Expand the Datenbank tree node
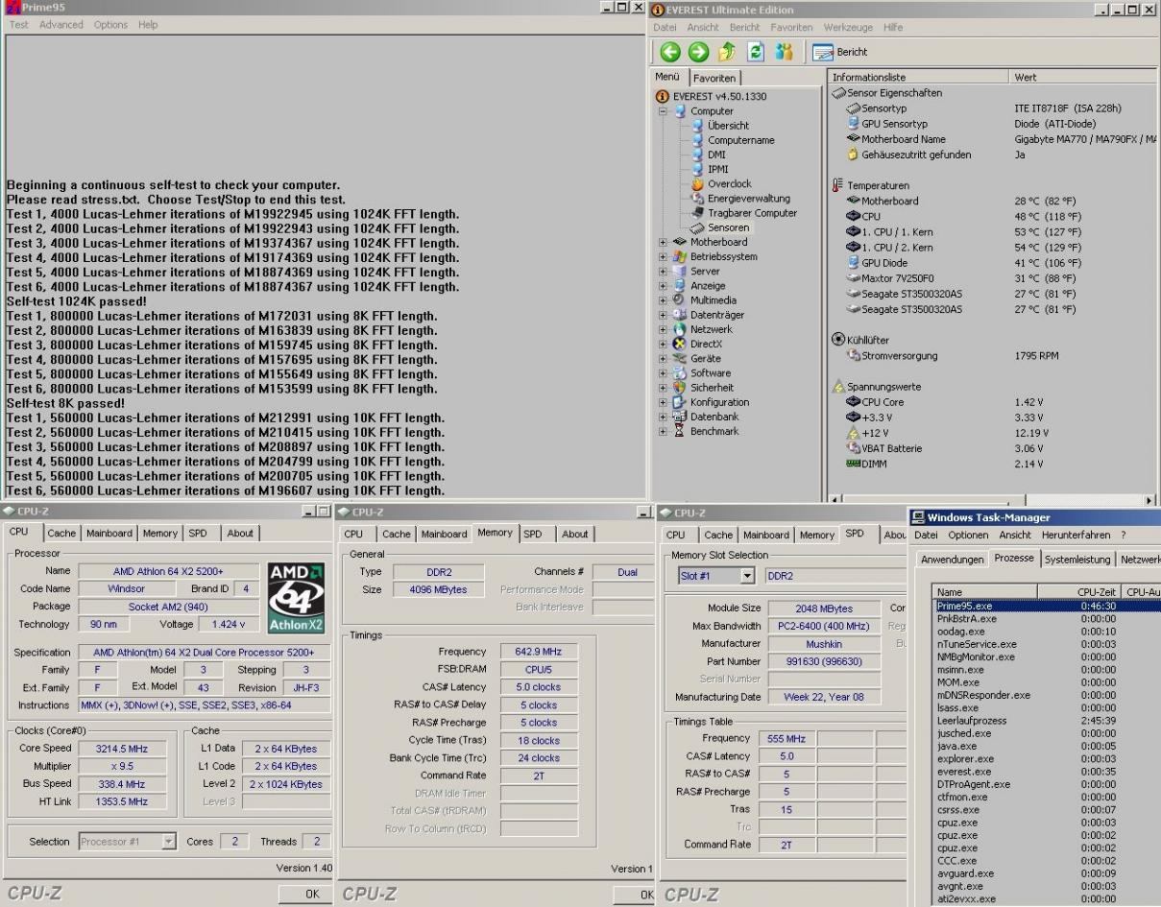The image size is (1161, 907). pos(664,417)
